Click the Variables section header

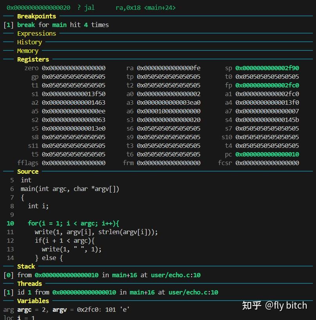pos(33,301)
